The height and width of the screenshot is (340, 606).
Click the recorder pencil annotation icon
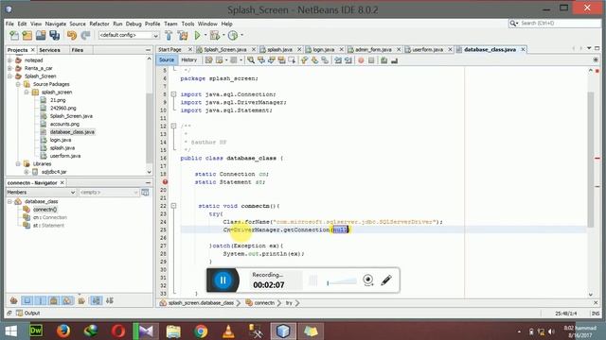pos(386,280)
